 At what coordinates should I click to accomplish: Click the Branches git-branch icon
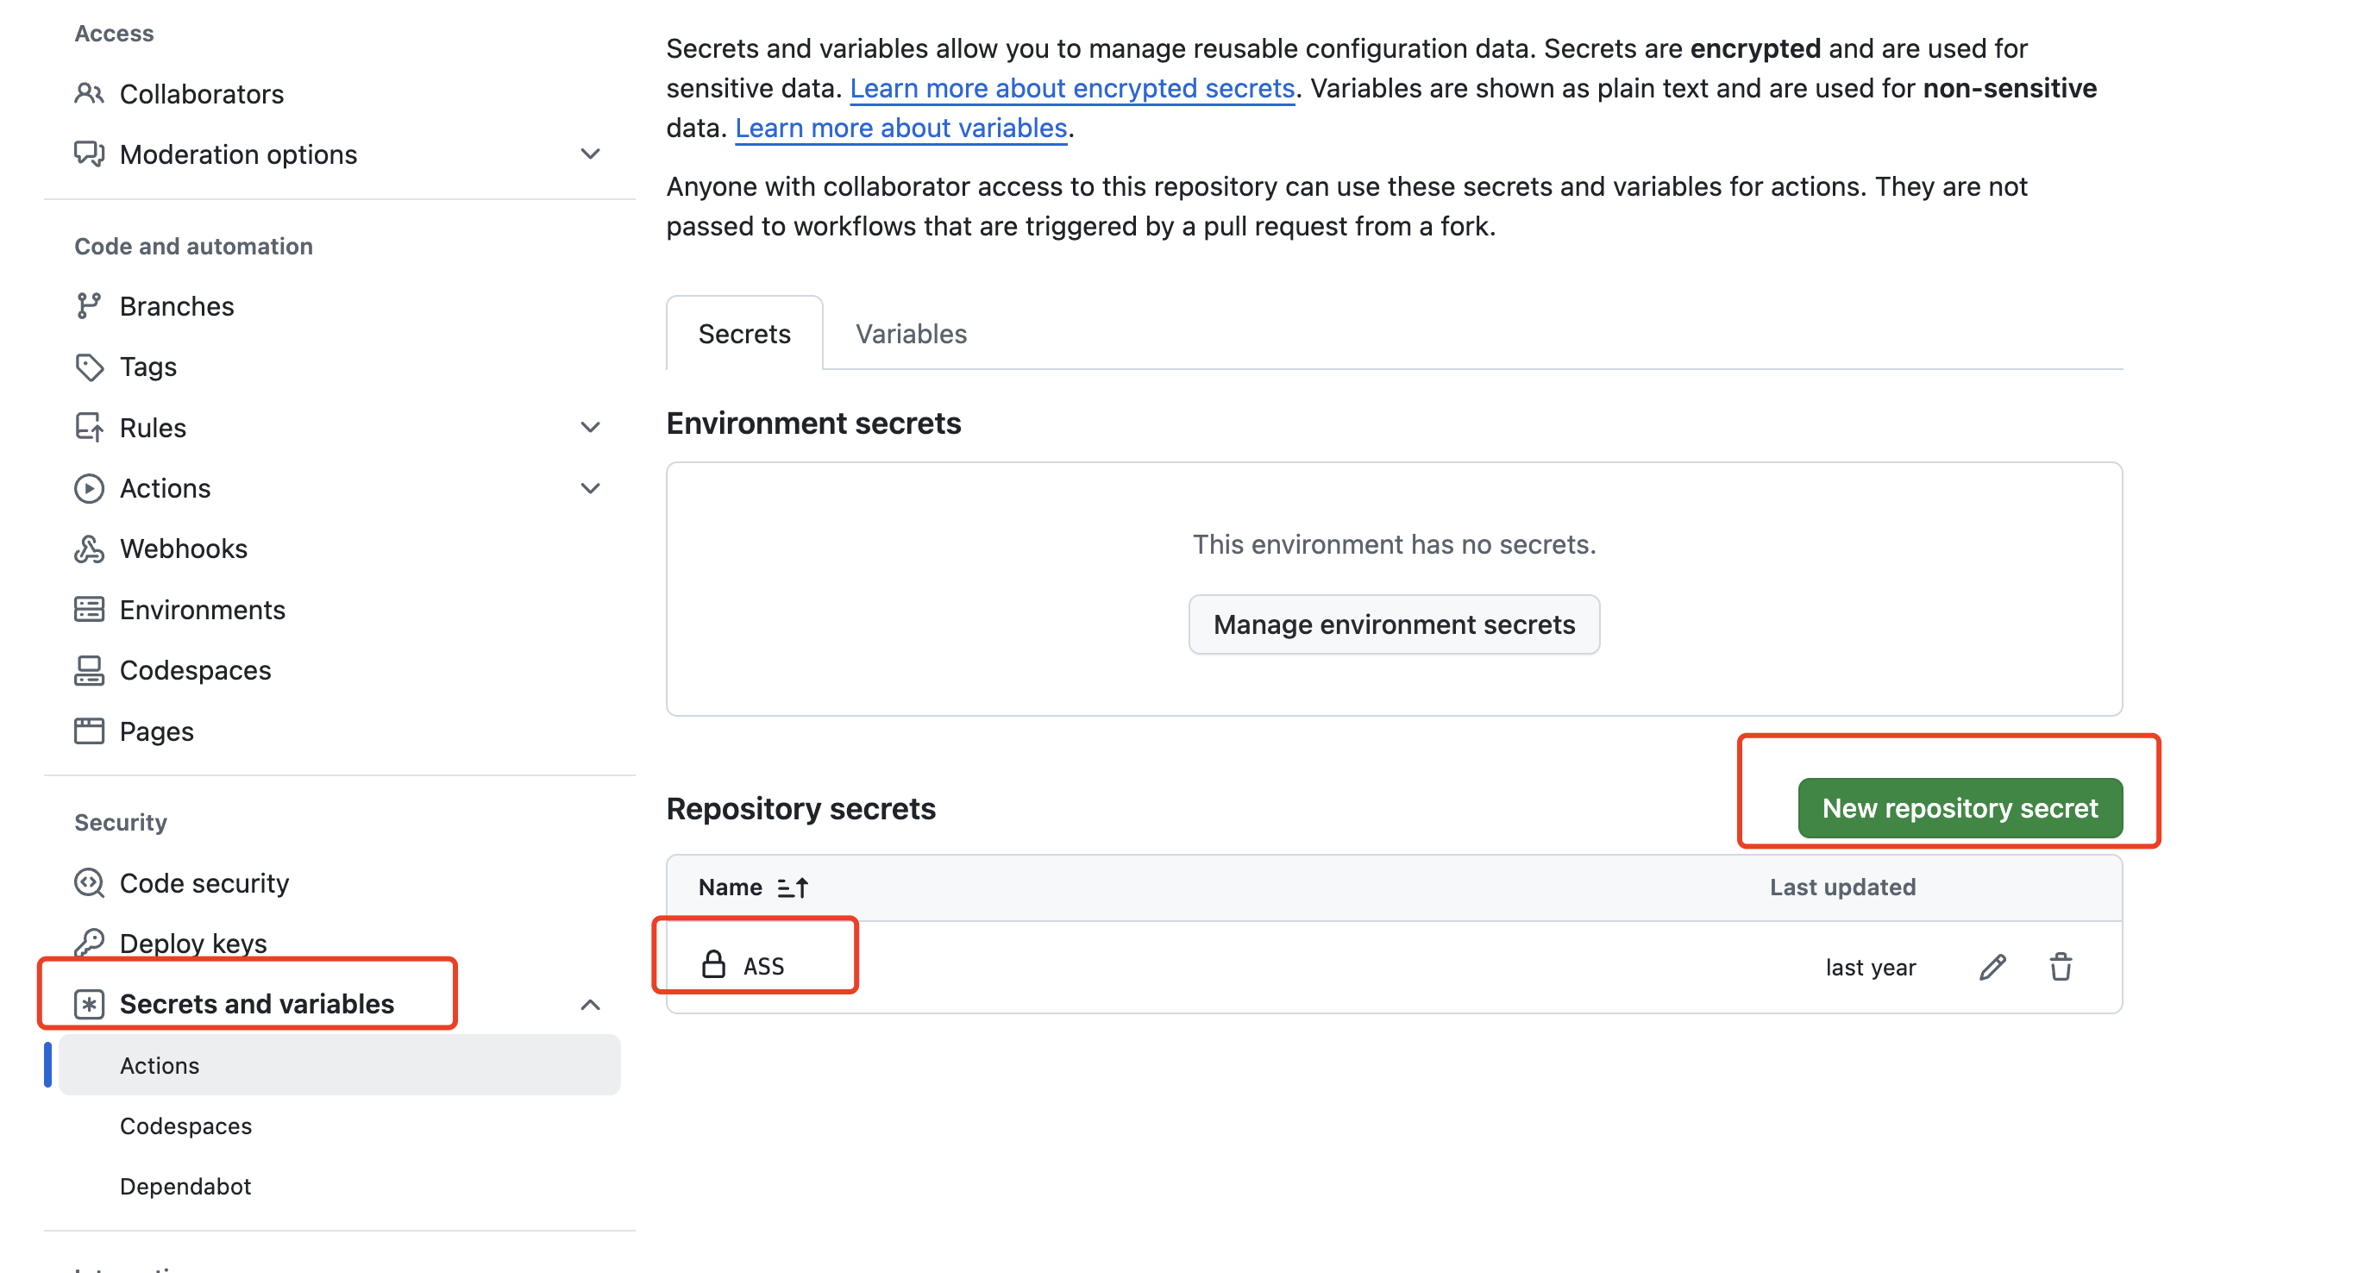[89, 305]
